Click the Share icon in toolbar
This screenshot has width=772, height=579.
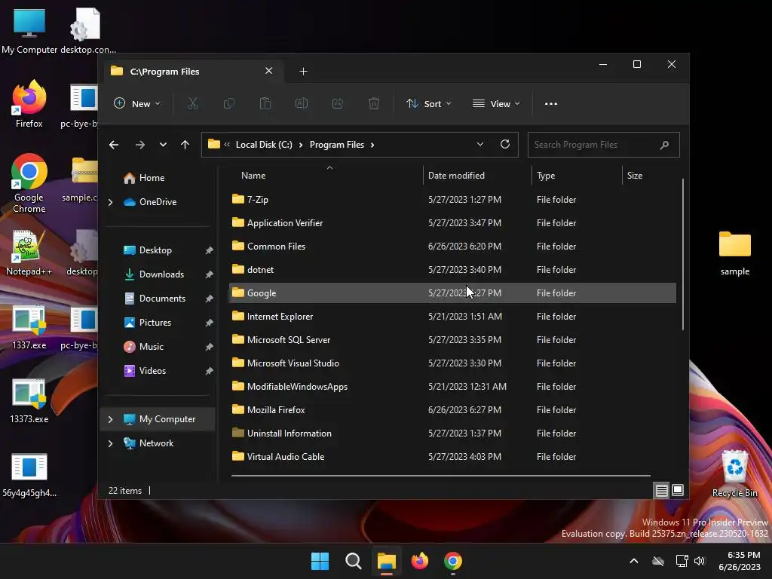click(338, 104)
